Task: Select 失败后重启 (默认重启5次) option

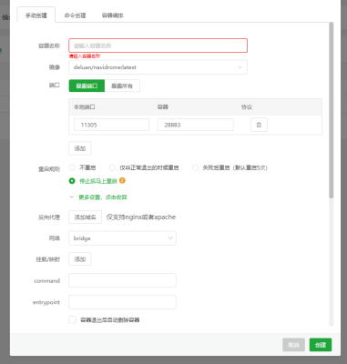Action: click(195, 167)
